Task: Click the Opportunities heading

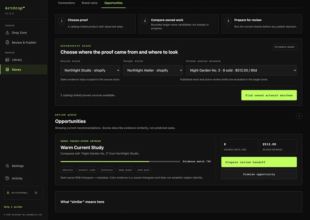Action: tap(70, 121)
